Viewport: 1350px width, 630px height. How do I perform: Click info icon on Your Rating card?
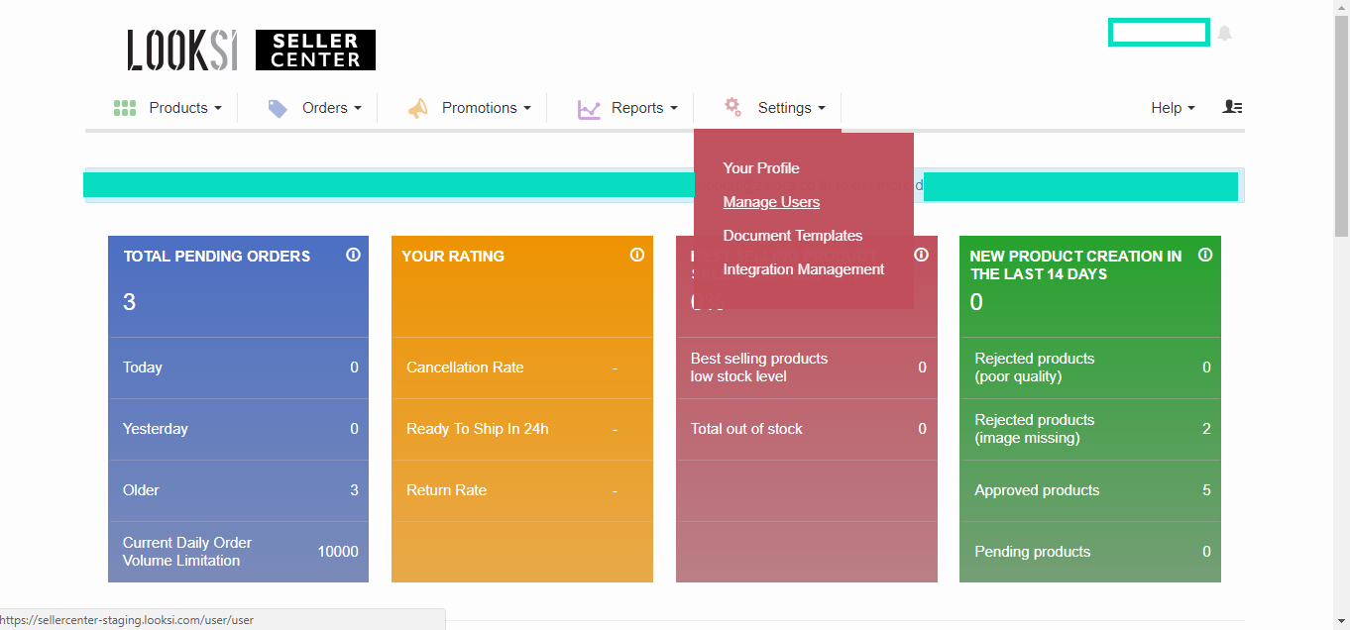pos(637,255)
